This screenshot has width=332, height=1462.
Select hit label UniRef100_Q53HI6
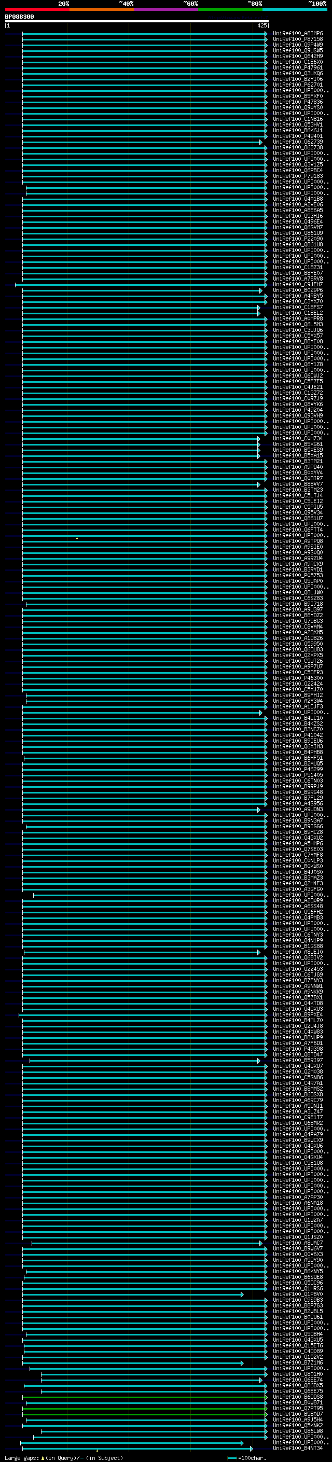[297, 216]
